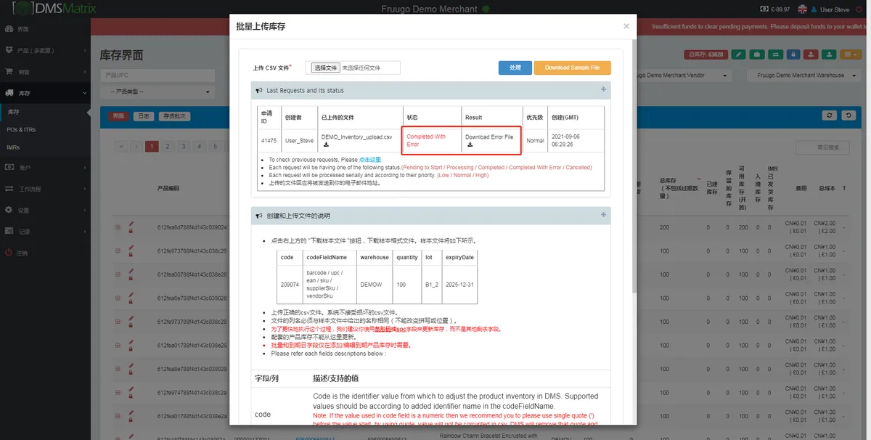Switch to the 存货批次 tab

pos(174,116)
